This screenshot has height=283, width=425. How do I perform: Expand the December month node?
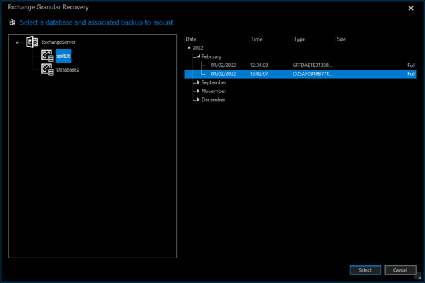(198, 99)
